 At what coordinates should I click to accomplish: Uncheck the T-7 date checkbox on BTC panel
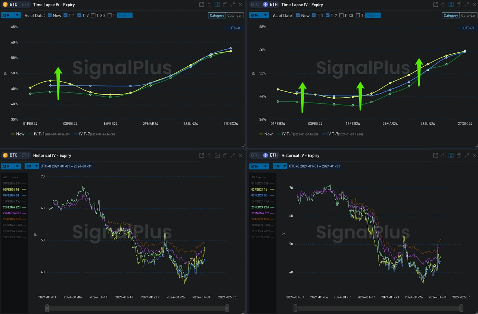(x=80, y=15)
